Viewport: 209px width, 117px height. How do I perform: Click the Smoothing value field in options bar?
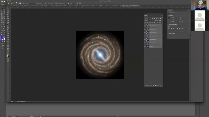click(64, 3)
